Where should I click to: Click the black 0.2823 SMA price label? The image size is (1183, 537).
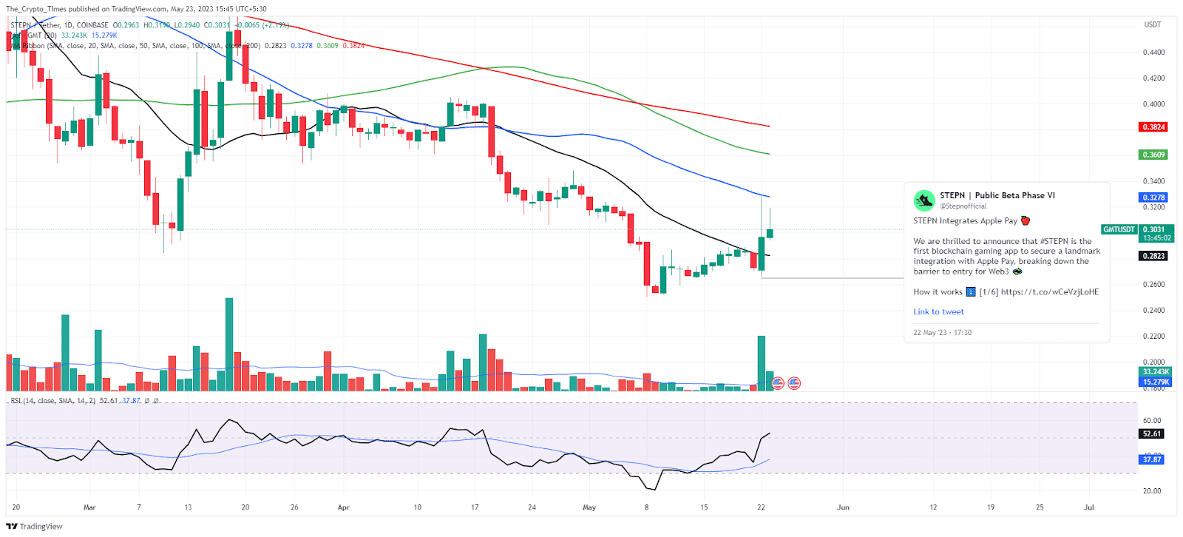[x=1153, y=256]
